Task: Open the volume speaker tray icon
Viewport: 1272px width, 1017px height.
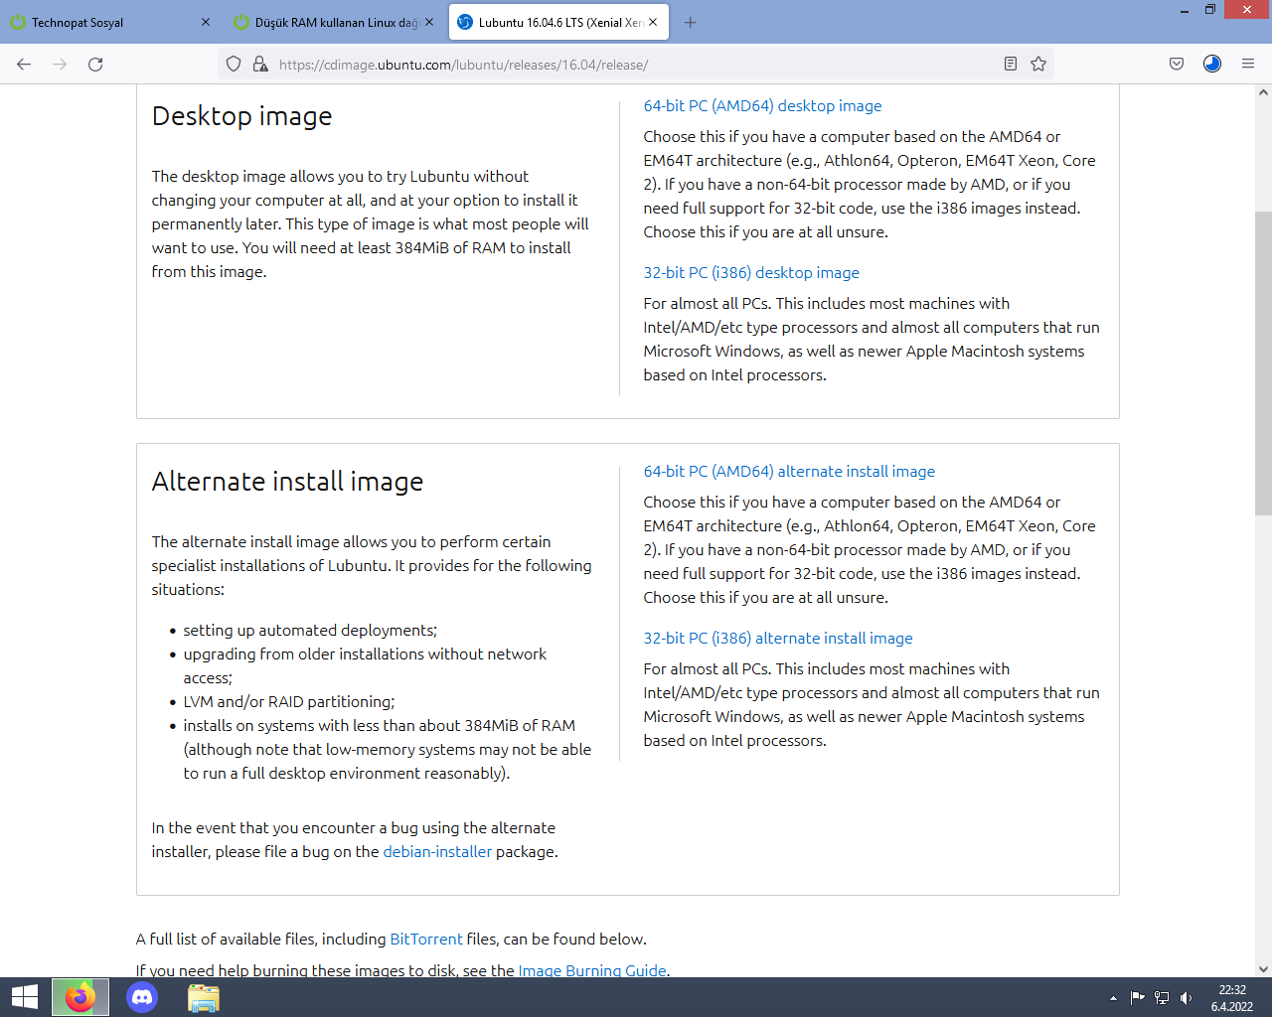Action: tap(1186, 998)
